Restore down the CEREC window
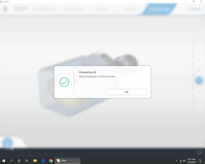This screenshot has height=164, width=205. (193, 2)
